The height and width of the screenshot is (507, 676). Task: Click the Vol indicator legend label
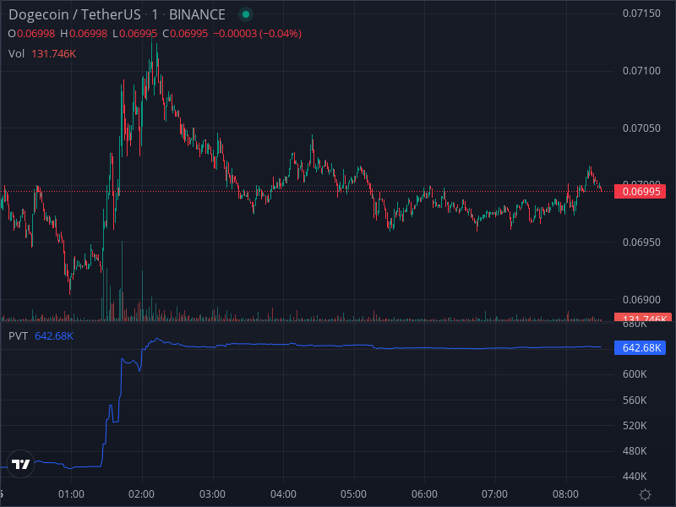click(16, 54)
